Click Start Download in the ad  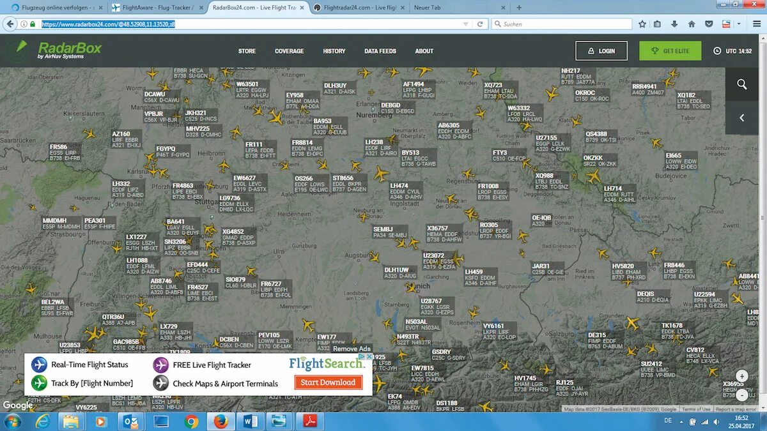[329, 382]
